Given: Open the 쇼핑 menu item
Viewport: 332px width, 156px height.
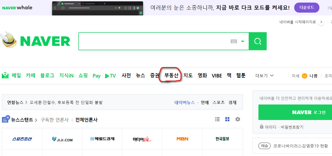Looking at the screenshot, I should point(83,75).
